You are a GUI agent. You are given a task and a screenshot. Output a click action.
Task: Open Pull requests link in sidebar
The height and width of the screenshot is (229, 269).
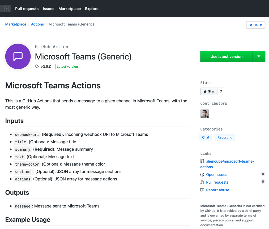pos(217,182)
